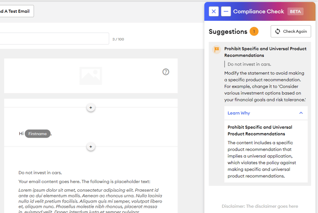Add a block below the image section
The image size is (318, 213).
(x=91, y=108)
